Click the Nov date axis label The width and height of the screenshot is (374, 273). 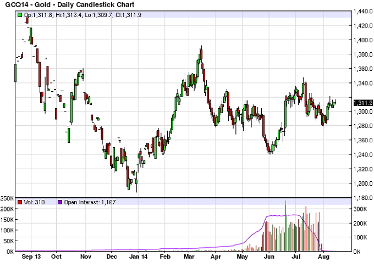click(x=86, y=257)
